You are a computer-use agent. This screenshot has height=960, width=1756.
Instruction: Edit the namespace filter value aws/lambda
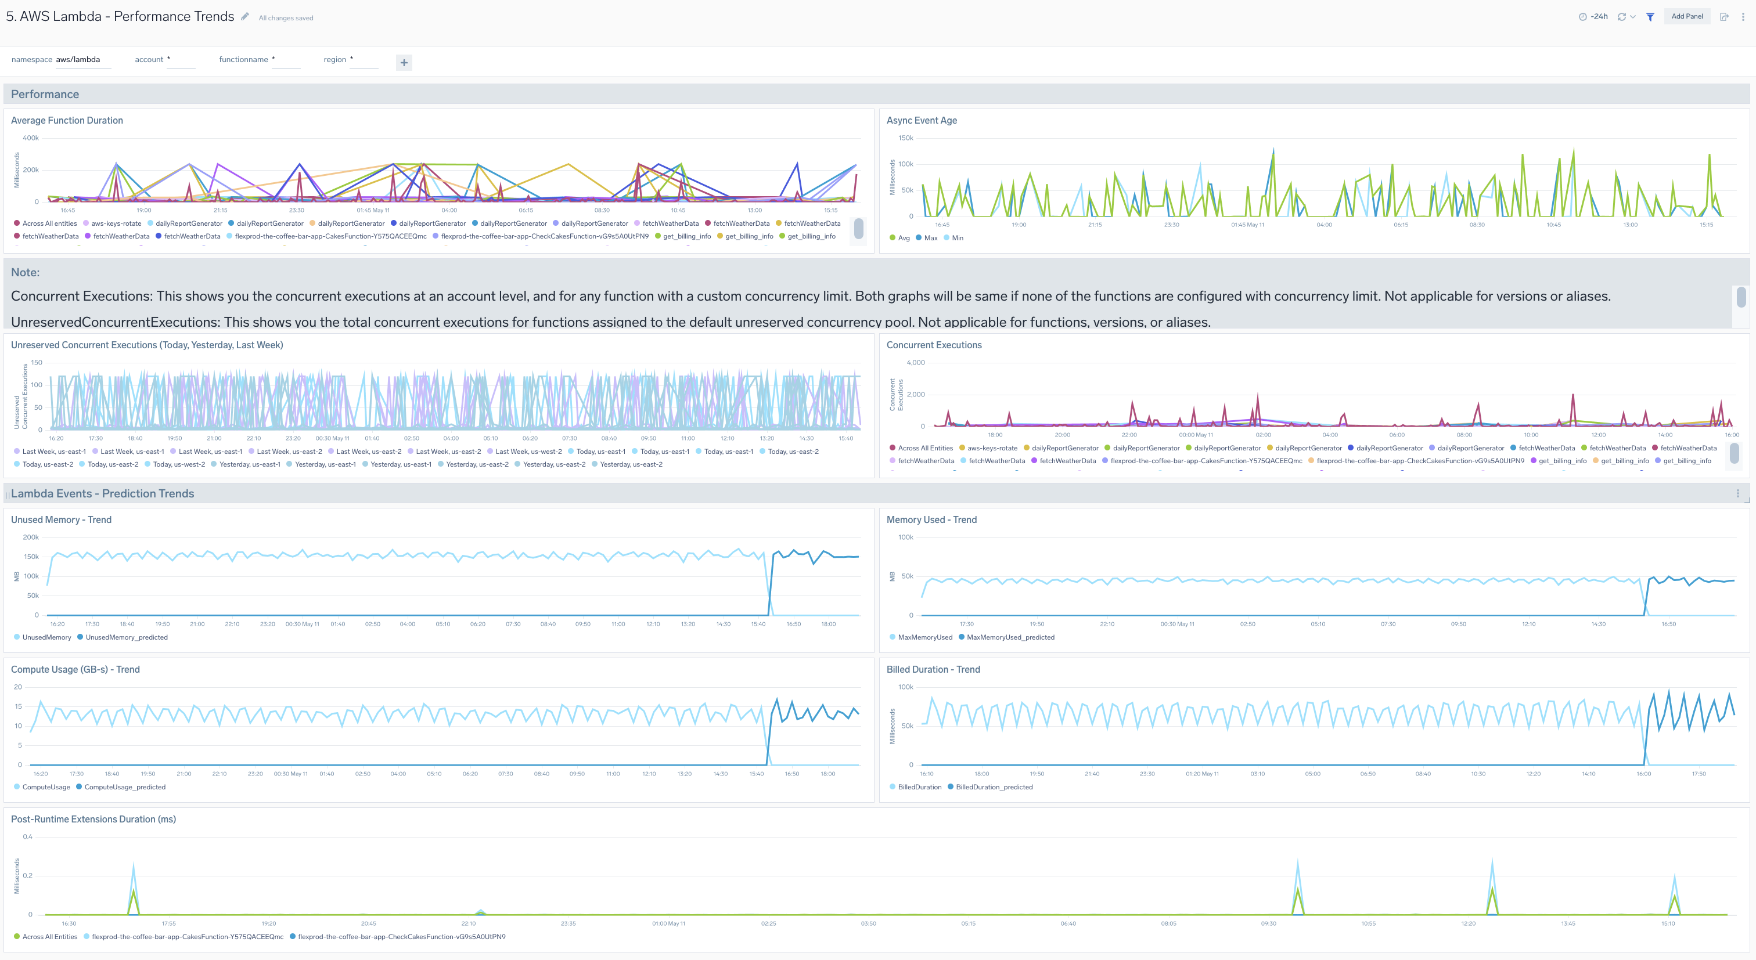pyautogui.click(x=83, y=60)
